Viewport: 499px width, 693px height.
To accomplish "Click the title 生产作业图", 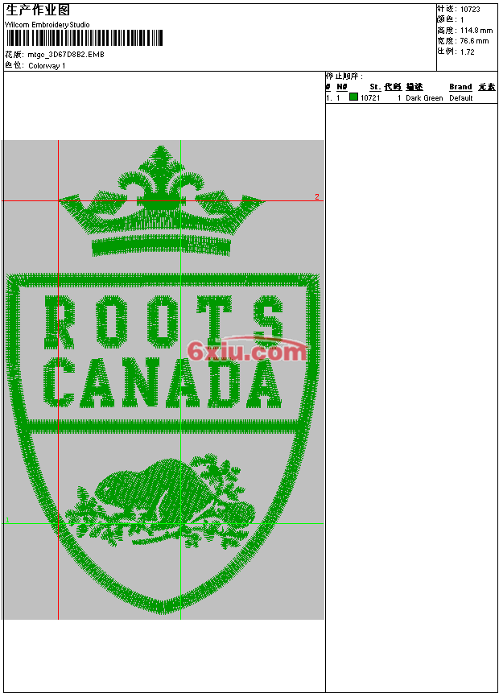I will (x=38, y=10).
